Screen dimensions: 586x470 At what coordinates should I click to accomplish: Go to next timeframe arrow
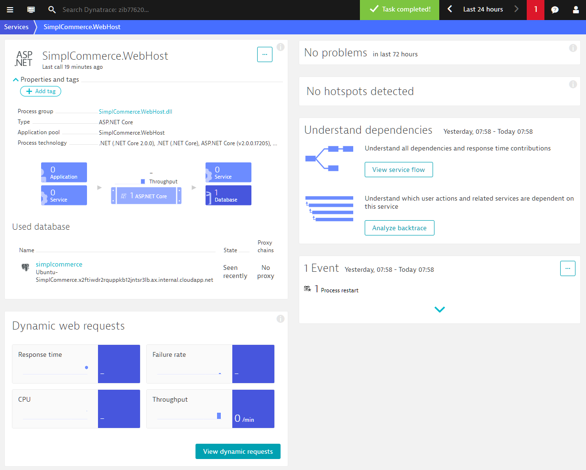tap(516, 9)
